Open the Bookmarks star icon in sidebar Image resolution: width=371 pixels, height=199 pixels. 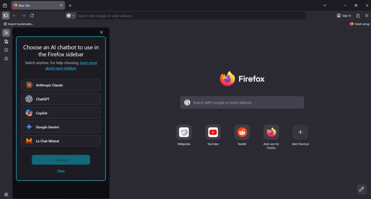[x=6, y=58]
